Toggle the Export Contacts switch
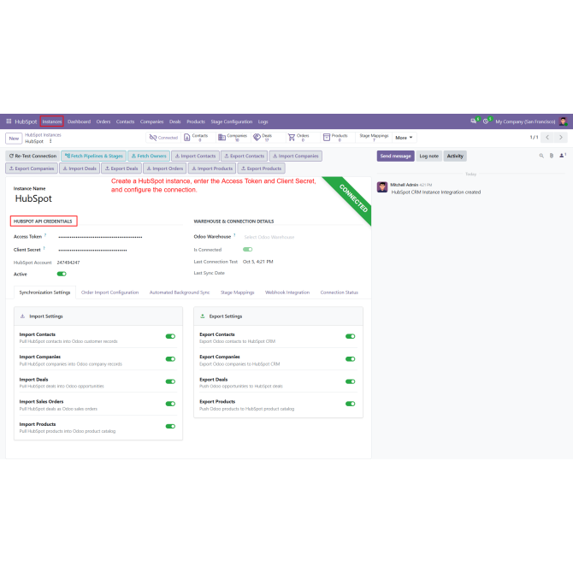The width and height of the screenshot is (573, 573). point(350,337)
